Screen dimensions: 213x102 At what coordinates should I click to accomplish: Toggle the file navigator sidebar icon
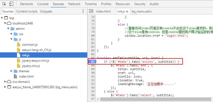point(91,11)
